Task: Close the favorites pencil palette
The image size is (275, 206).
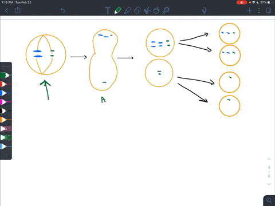Action: pyautogui.click(x=6, y=155)
